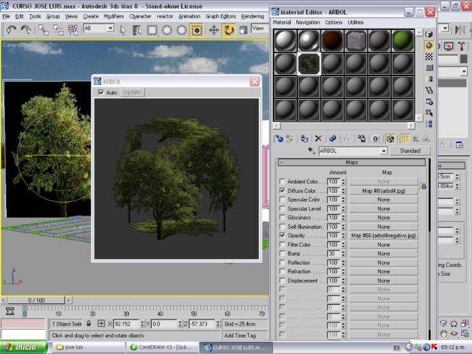Select the green material sample sphere
Image resolution: width=472 pixels, height=354 pixels.
tap(402, 40)
